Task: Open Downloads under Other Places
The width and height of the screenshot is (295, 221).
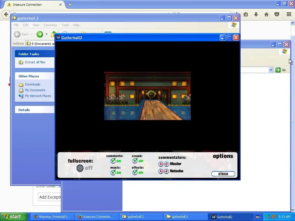Action: [33, 84]
